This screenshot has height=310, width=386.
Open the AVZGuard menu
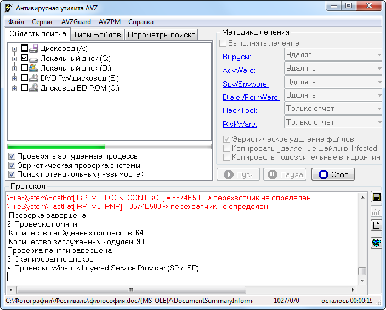click(x=76, y=22)
